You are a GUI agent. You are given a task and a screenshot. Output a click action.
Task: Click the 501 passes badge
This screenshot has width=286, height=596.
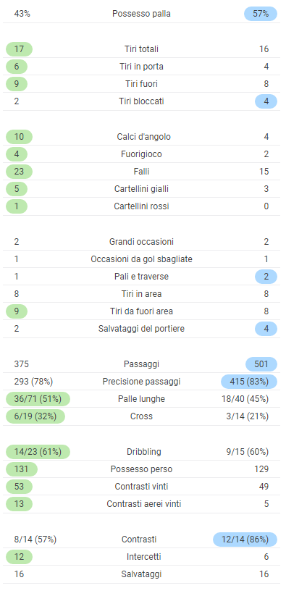pos(261,364)
